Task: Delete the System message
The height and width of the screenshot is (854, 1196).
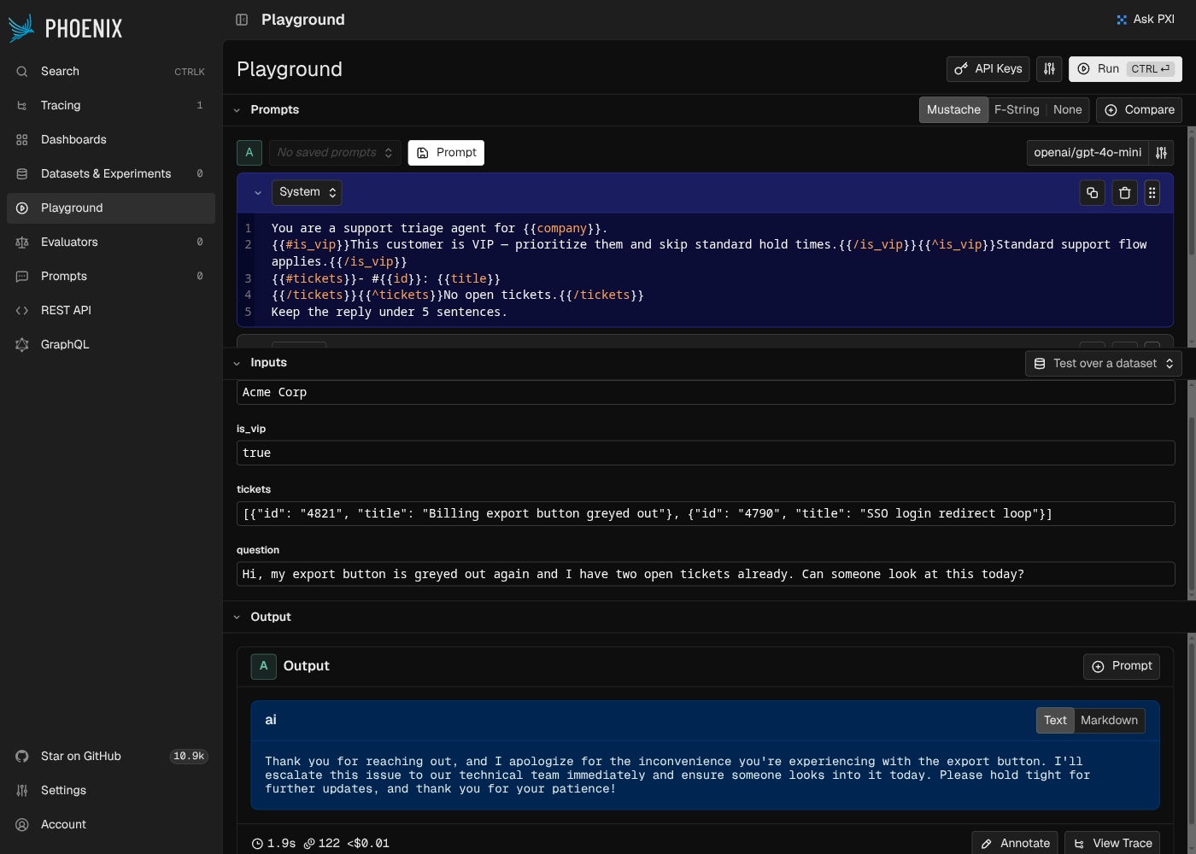Action: click(x=1124, y=193)
